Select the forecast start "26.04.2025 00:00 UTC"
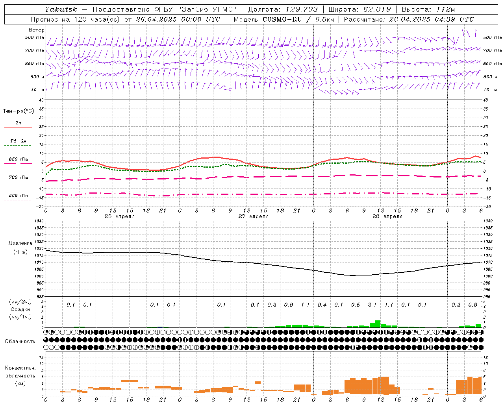The width and height of the screenshot is (504, 403). click(178, 19)
